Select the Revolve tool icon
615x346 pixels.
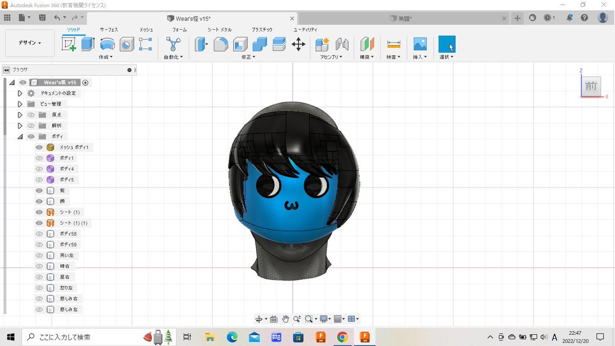107,44
